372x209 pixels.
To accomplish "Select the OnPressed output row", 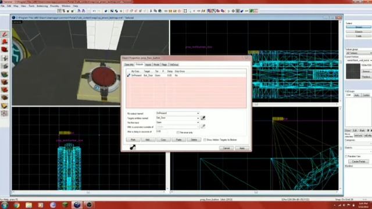I will [x=186, y=75].
